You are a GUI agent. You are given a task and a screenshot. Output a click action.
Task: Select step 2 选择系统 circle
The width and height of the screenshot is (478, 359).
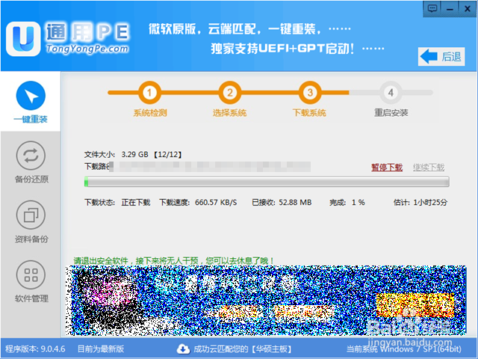click(x=230, y=93)
